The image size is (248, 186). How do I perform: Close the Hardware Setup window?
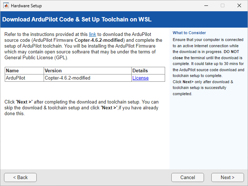(x=239, y=6)
